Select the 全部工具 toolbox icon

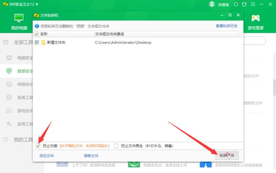coord(6,42)
